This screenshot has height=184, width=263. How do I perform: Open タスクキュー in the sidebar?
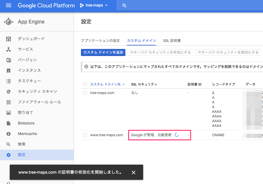[29, 81]
